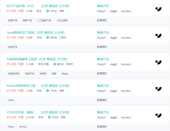Click 股票期权 benefit in Redis tag row
This screenshot has height=131, width=170.
pyautogui.click(x=102, y=127)
